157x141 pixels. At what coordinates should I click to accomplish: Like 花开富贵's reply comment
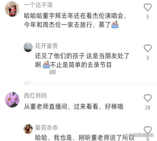(x=147, y=48)
